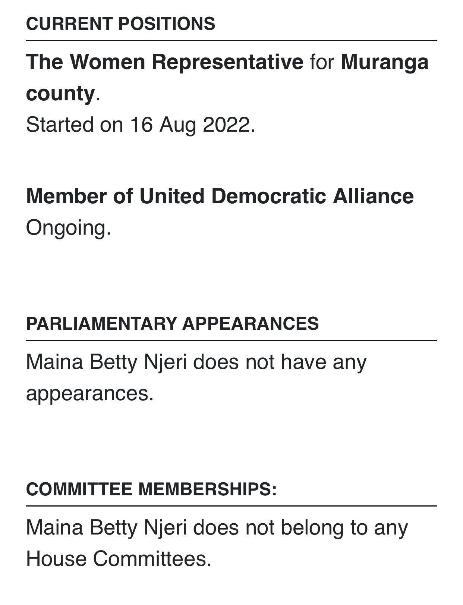Open The Women Representative link
The image size is (463, 605).
point(164,62)
